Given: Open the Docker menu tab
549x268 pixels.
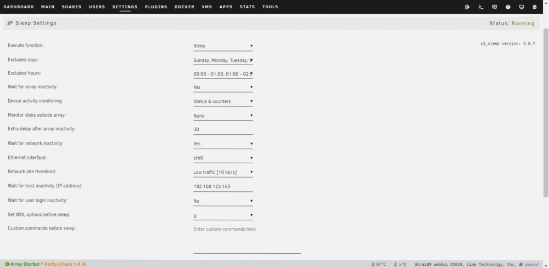Looking at the screenshot, I should [x=184, y=7].
